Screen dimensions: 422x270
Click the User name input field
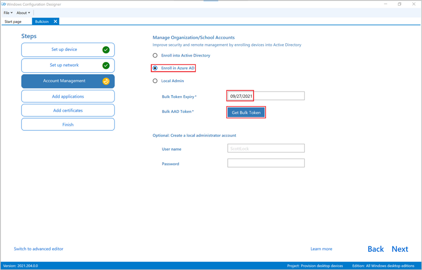(266, 148)
